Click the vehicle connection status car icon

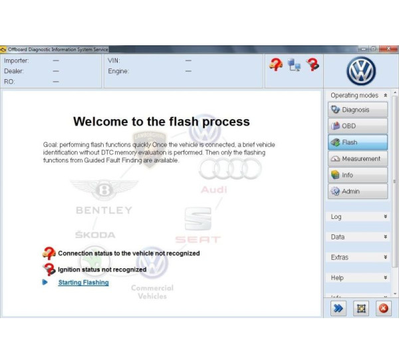(x=276, y=65)
